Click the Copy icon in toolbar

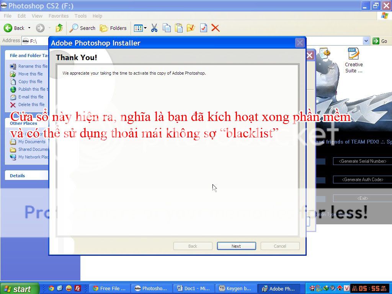167,28
